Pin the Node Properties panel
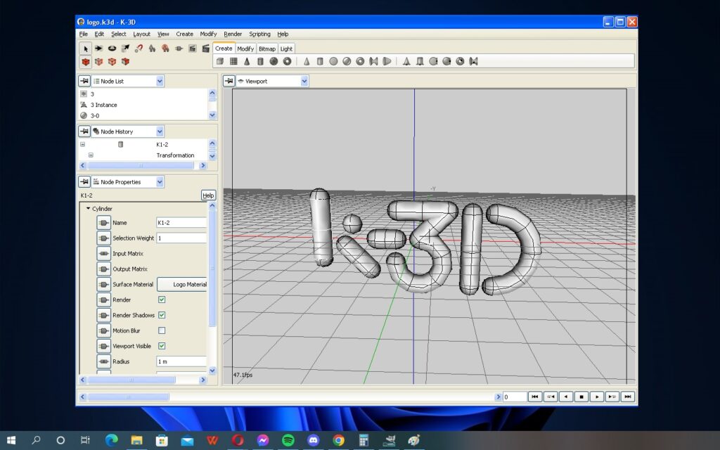Image resolution: width=720 pixels, height=450 pixels. coord(84,182)
